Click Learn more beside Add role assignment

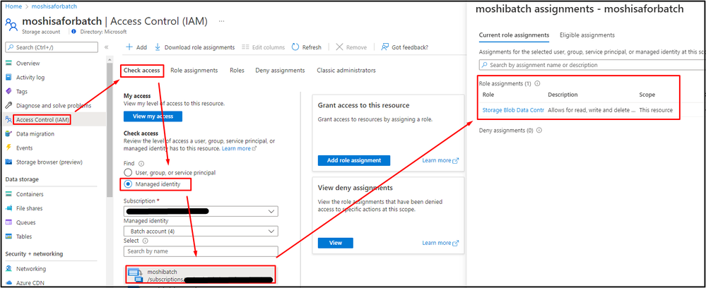[440, 161]
